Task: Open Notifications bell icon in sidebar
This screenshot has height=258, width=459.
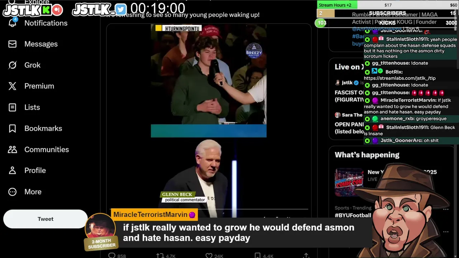Action: 13,23
